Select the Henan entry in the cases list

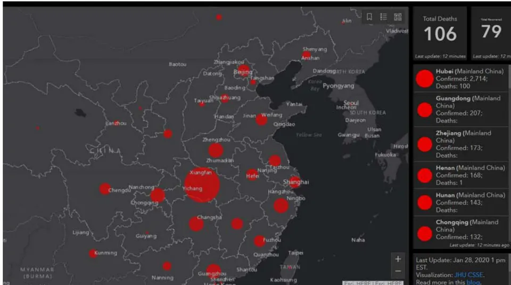(x=461, y=175)
